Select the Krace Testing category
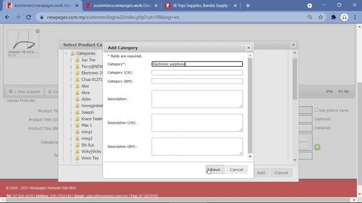362x203 pixels. point(92,119)
